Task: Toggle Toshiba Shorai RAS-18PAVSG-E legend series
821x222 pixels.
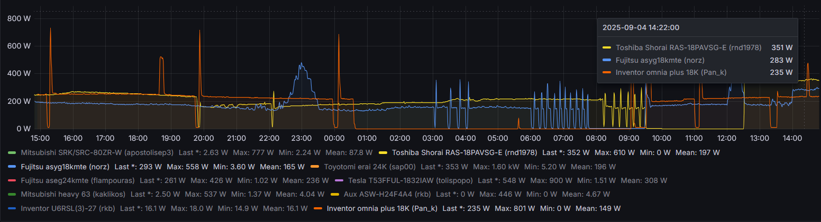Action: 464,152
